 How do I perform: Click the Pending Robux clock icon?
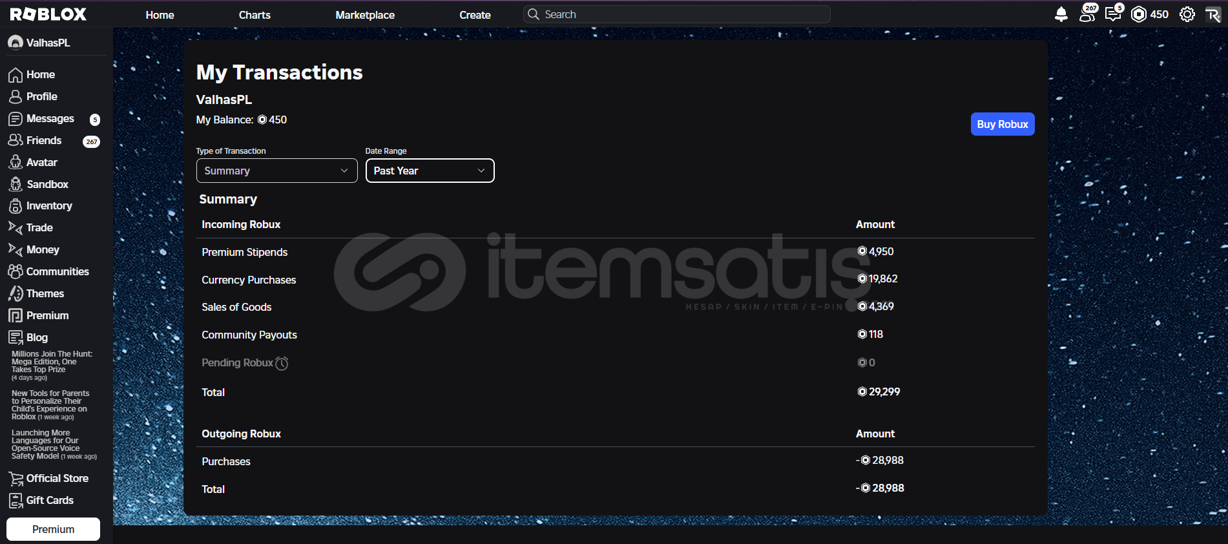tap(282, 363)
